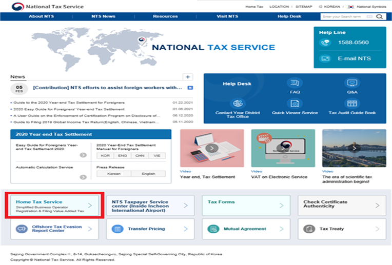Click the E-mail NTS text link
Screen dimensions: 392x265
tap(354, 58)
